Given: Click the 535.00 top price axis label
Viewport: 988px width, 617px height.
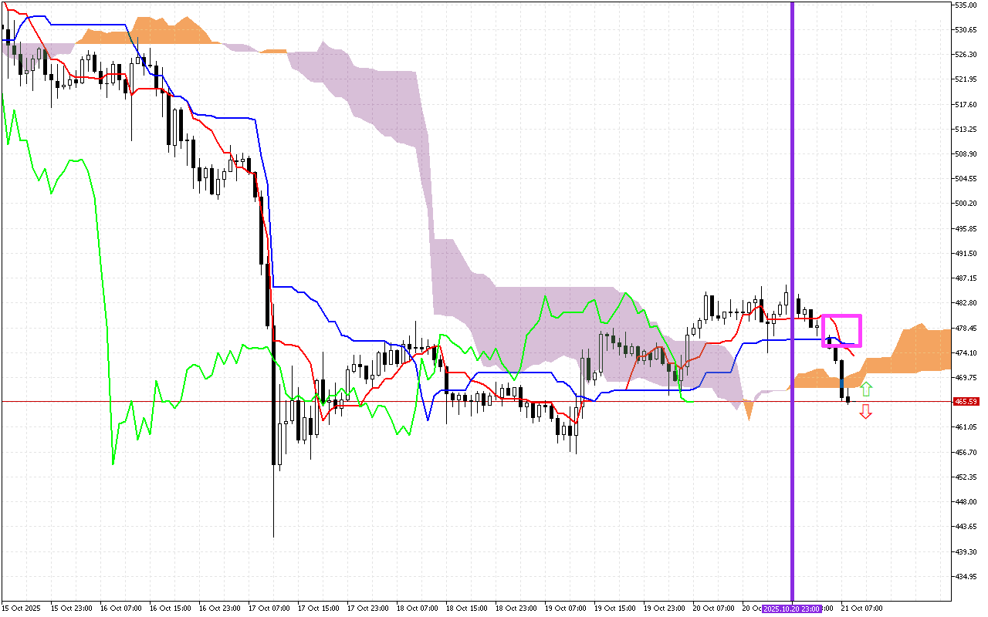Looking at the screenshot, I should (966, 5).
